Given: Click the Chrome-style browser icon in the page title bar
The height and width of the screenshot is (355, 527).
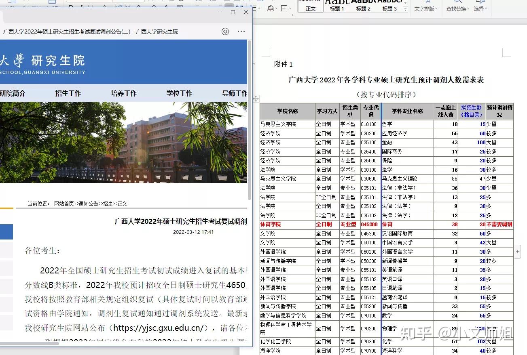Looking at the screenshot, I should tap(226, 32).
